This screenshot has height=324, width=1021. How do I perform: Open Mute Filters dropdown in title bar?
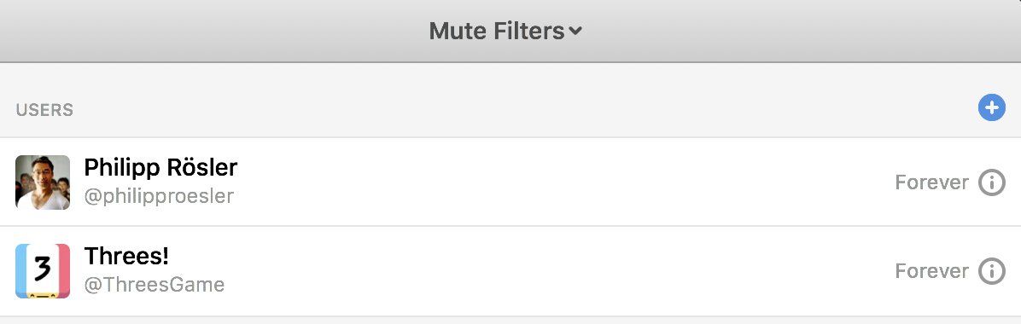click(505, 31)
